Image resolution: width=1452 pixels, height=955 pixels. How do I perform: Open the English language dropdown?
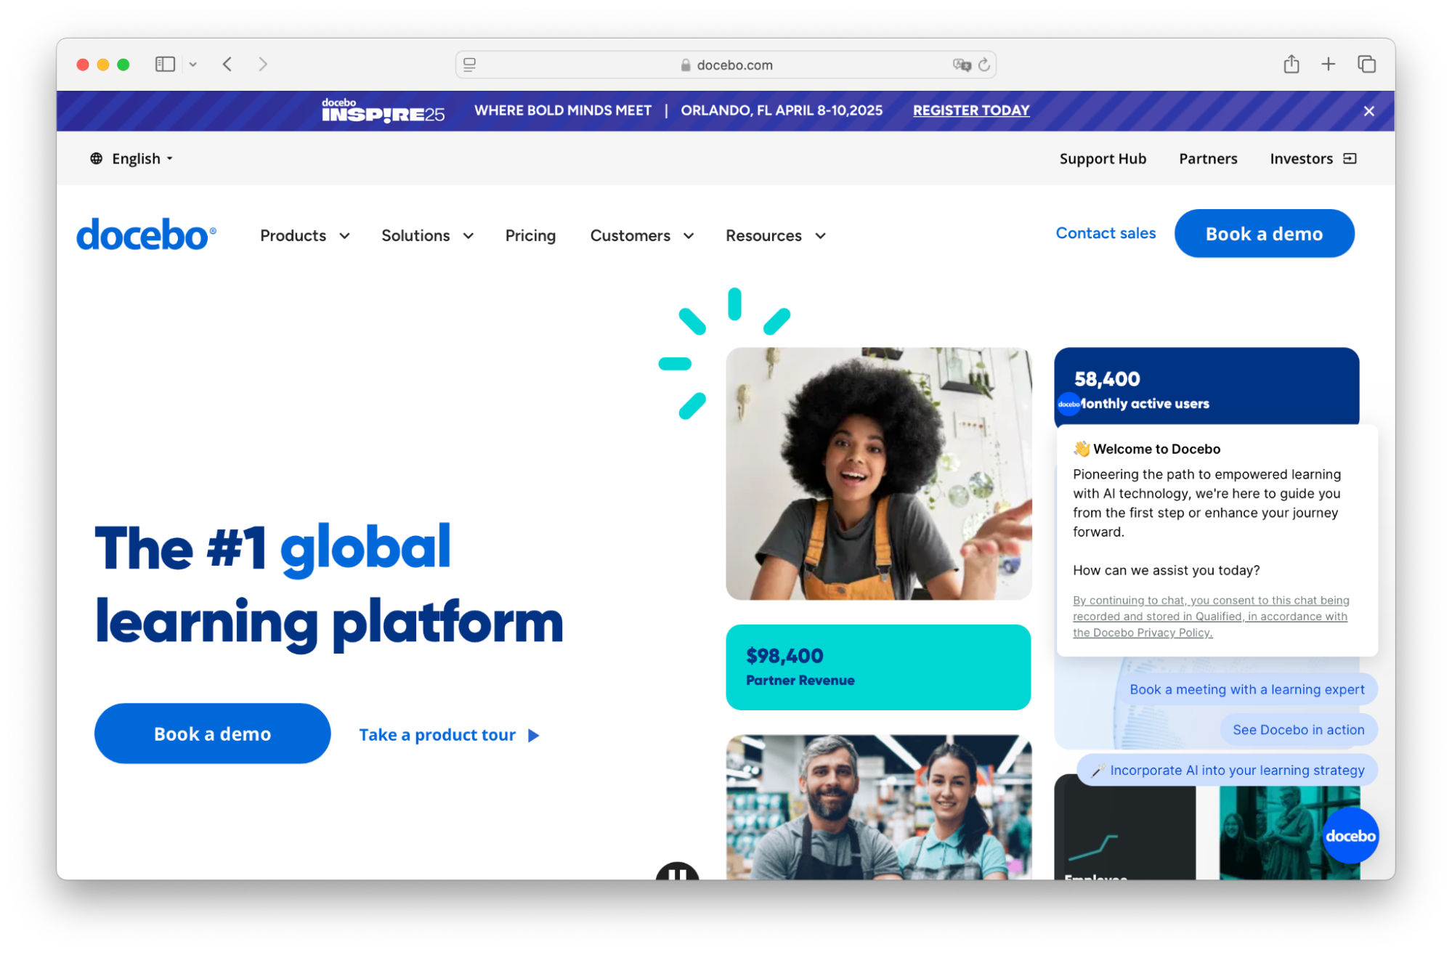tap(131, 158)
